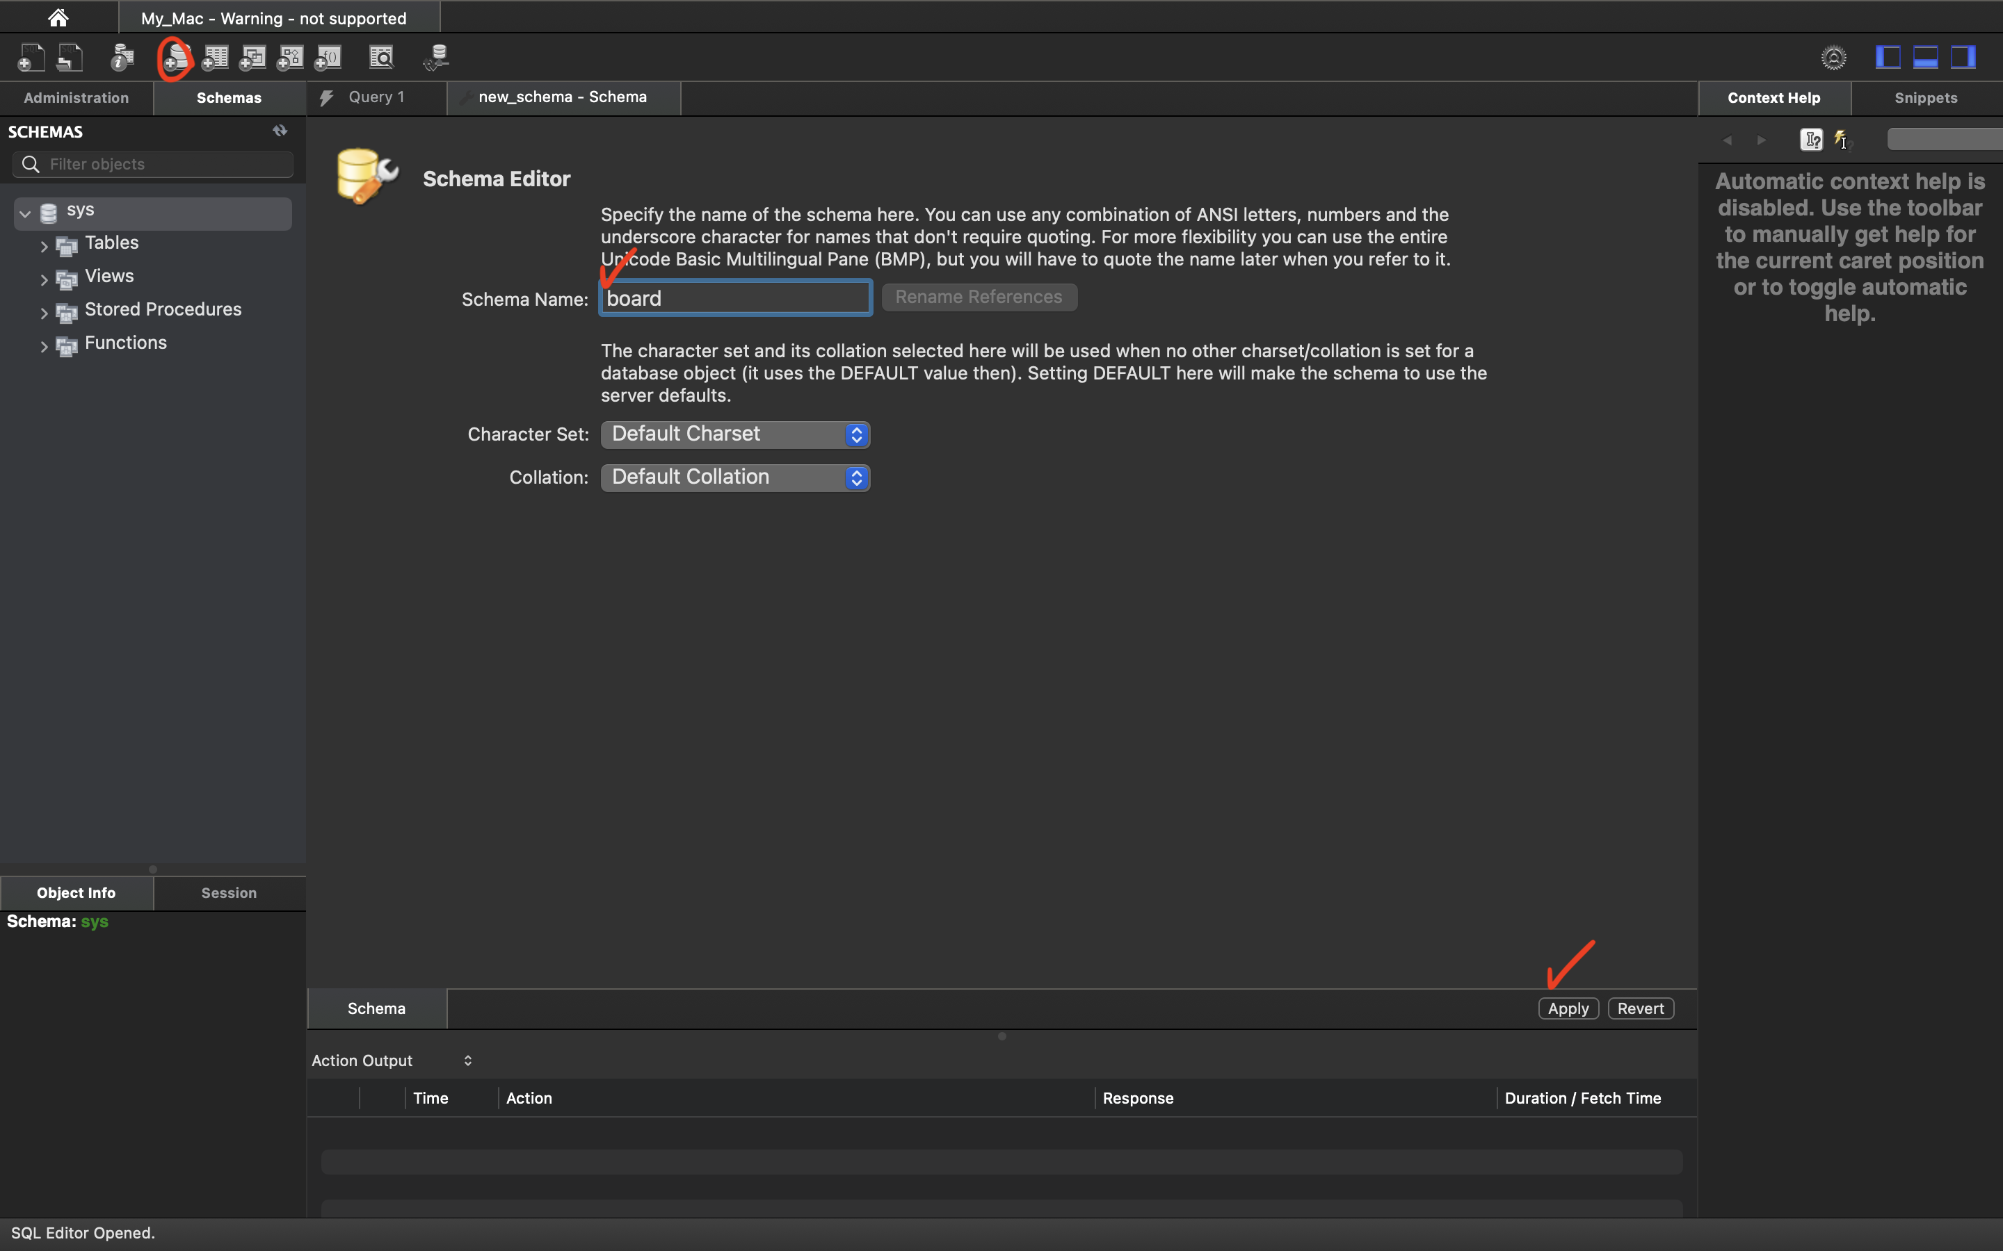2003x1251 pixels.
Task: Toggle the left sidebar panel visibility
Action: click(1888, 57)
